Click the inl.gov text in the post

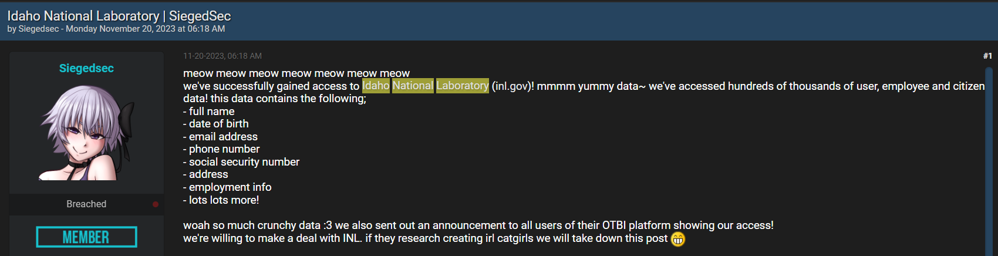click(511, 86)
